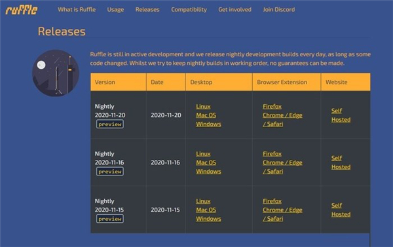Download the Windows build for 2020-11-15
Screen dimensions: 393x247
click(208, 219)
